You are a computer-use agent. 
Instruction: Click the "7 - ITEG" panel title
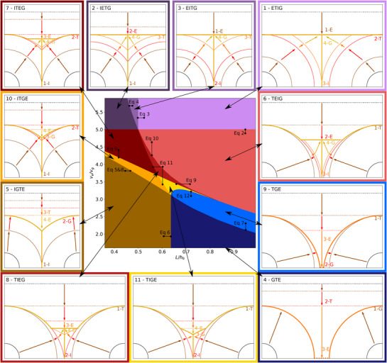(16, 8)
